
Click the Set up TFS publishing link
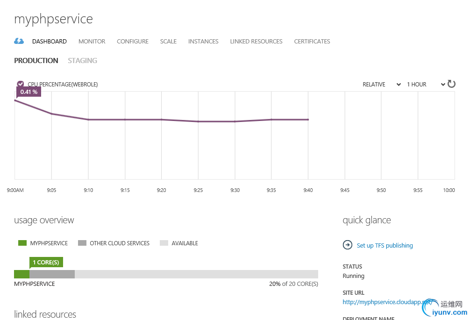point(385,245)
